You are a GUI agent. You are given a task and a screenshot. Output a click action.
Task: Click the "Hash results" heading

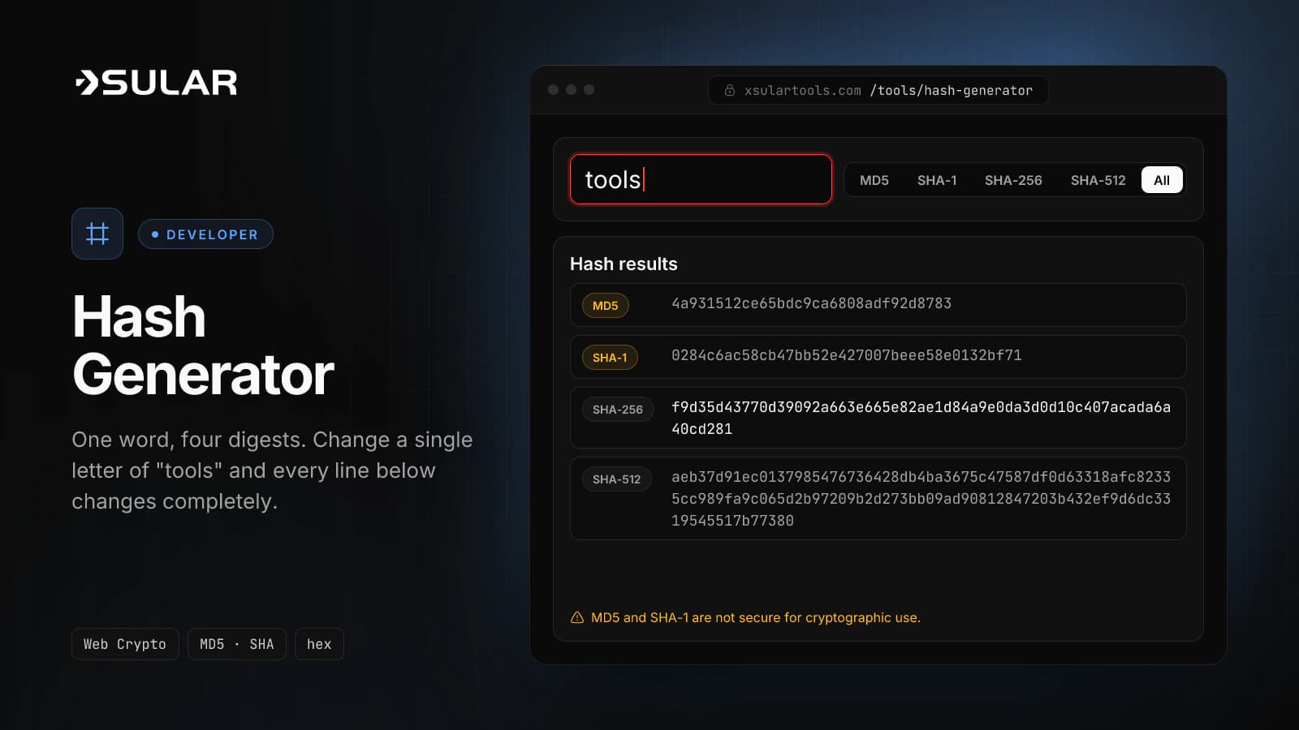coord(624,264)
